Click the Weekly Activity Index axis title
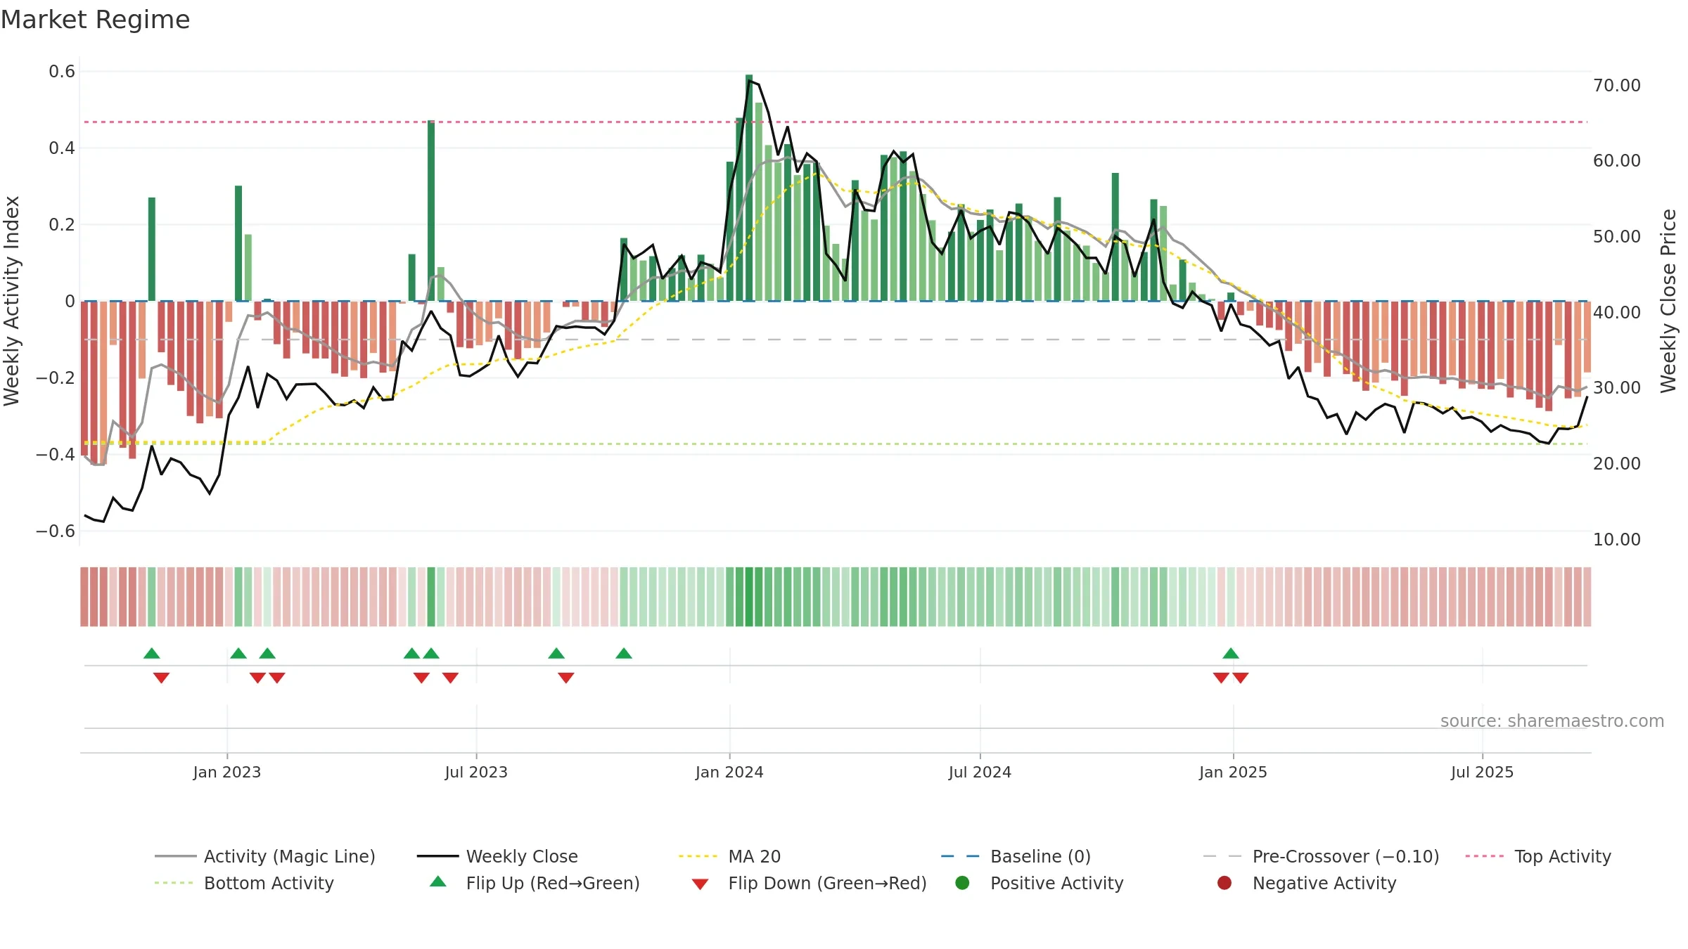Image resolution: width=1688 pixels, height=949 pixels. pyautogui.click(x=12, y=301)
